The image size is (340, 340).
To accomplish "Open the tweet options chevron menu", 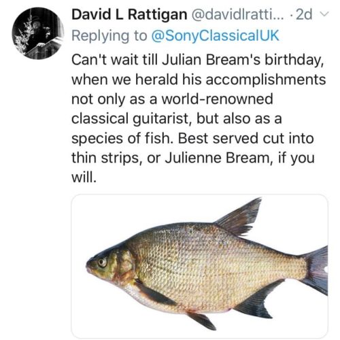I will click(324, 14).
